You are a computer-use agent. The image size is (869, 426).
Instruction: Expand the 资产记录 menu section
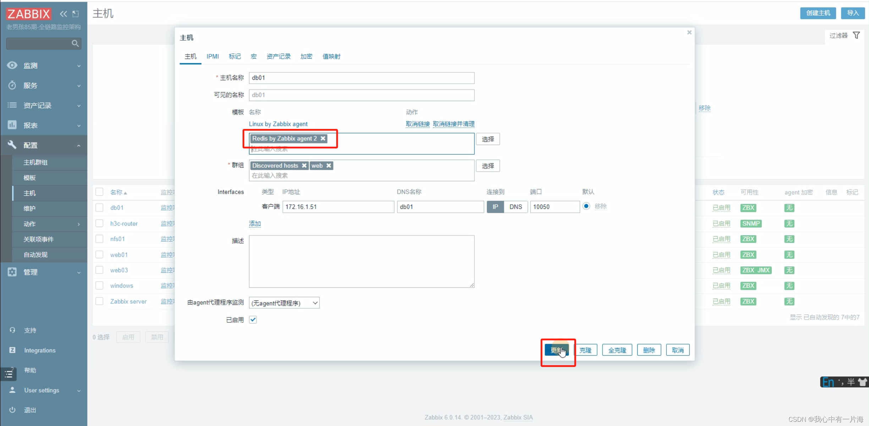click(x=79, y=105)
